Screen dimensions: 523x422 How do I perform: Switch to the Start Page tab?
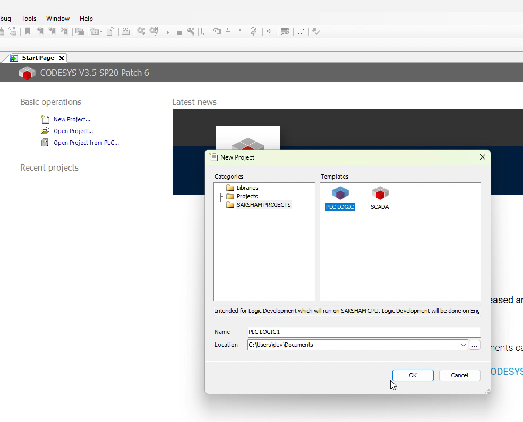[x=38, y=58]
